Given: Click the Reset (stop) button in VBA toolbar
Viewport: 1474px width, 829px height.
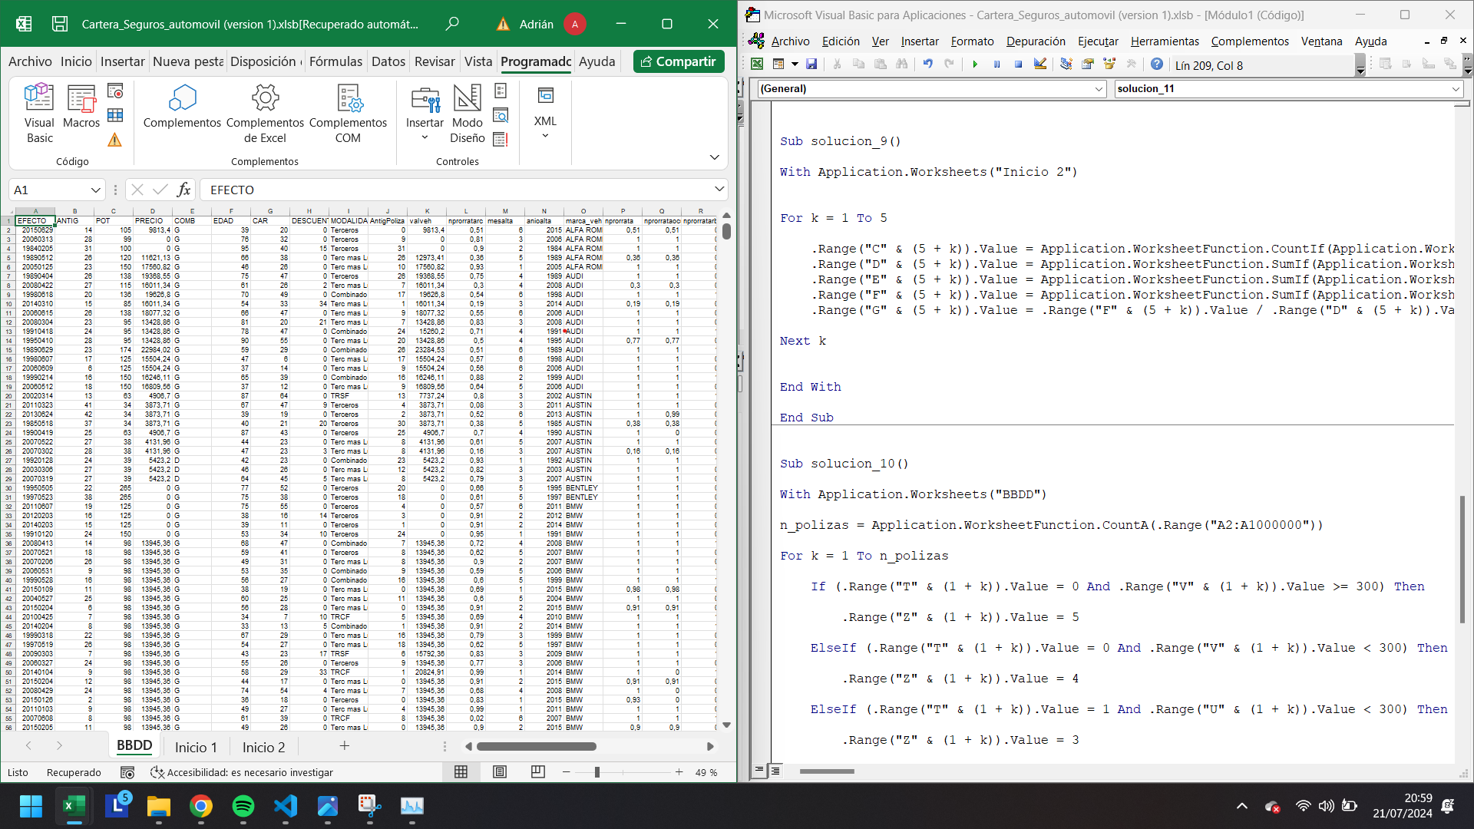Looking at the screenshot, I should click(x=1018, y=64).
